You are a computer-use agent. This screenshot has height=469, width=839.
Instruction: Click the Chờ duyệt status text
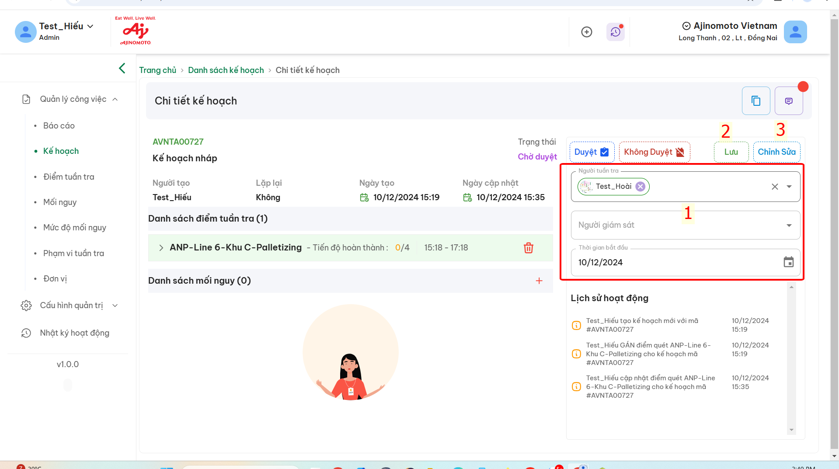point(537,156)
